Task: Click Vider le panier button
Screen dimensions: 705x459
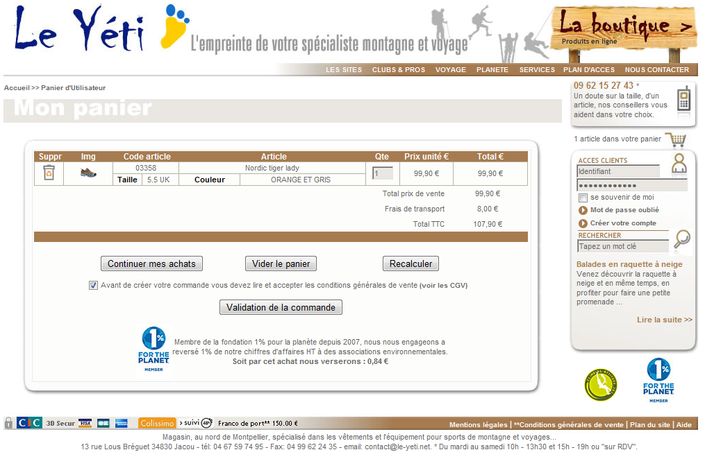Action: [x=281, y=264]
